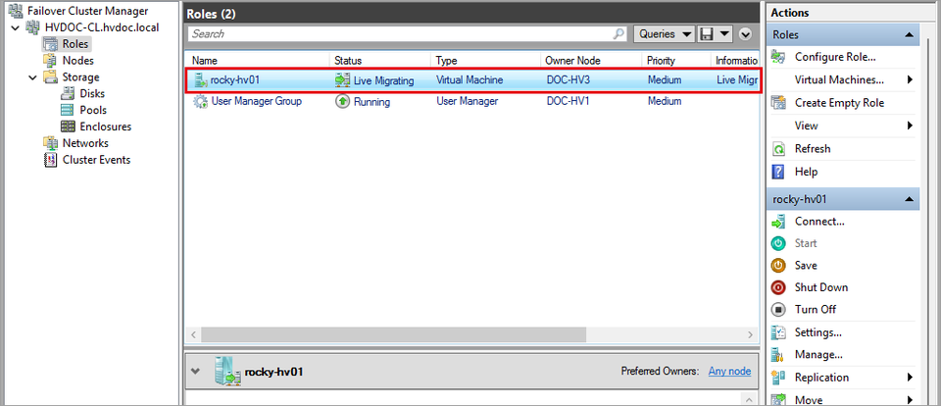The height and width of the screenshot is (406, 941).
Task: Click the User Manager Group gear icon
Action: click(x=200, y=102)
